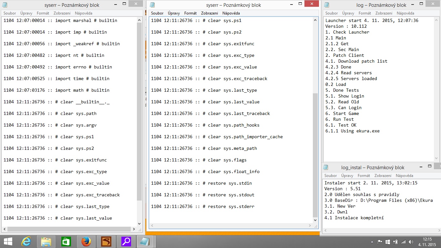The image size is (441, 248).
Task: Open Nápověda menu in the log_instal window
Action: pyautogui.click(x=405, y=176)
